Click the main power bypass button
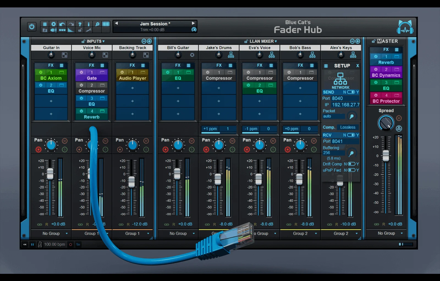 (x=32, y=27)
